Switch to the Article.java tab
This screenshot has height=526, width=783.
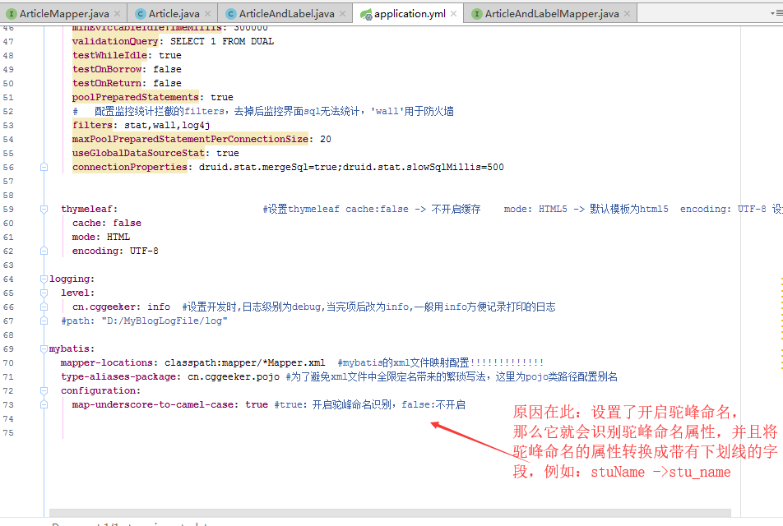[x=172, y=13]
